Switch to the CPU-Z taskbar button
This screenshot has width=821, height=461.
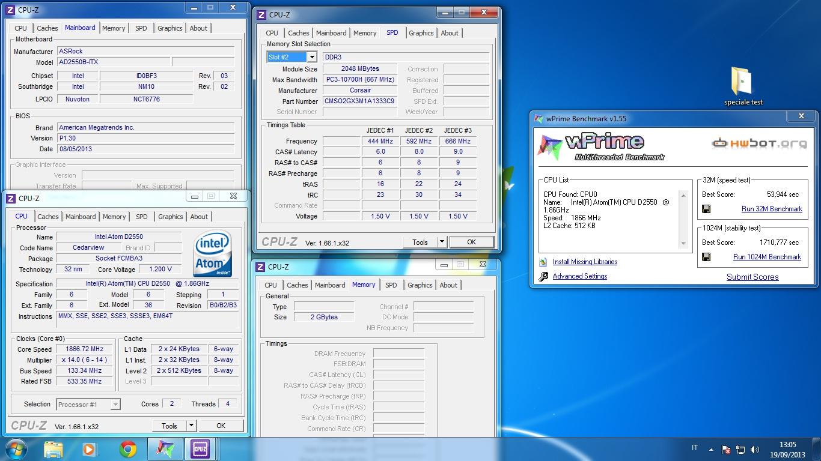(200, 449)
